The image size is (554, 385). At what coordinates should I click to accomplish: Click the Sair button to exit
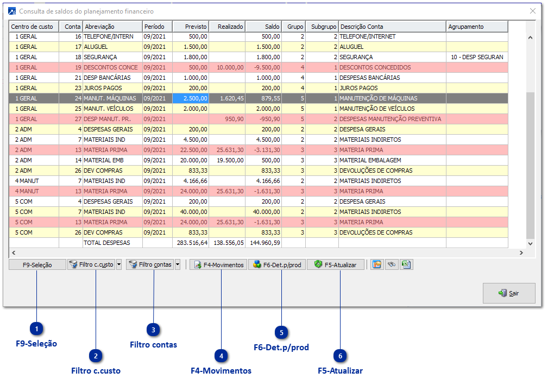click(x=509, y=293)
